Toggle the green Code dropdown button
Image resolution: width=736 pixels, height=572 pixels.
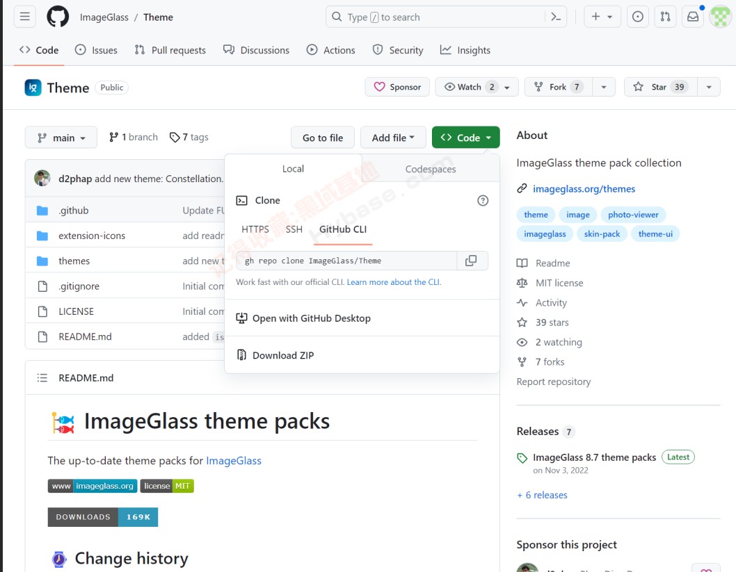point(465,138)
